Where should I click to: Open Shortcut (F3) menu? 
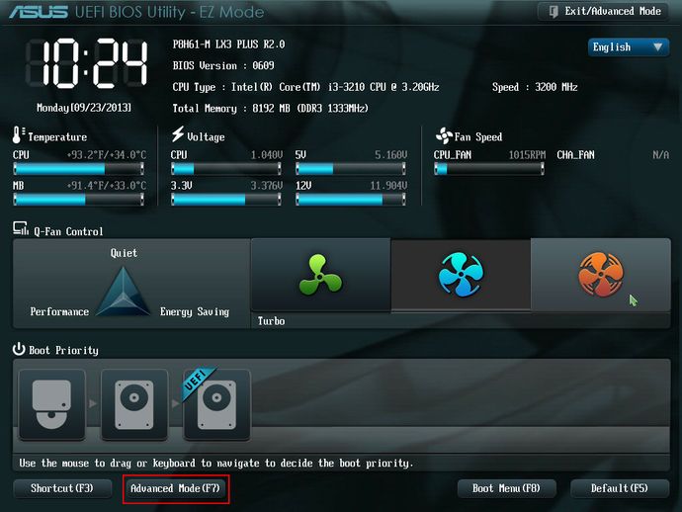click(62, 488)
